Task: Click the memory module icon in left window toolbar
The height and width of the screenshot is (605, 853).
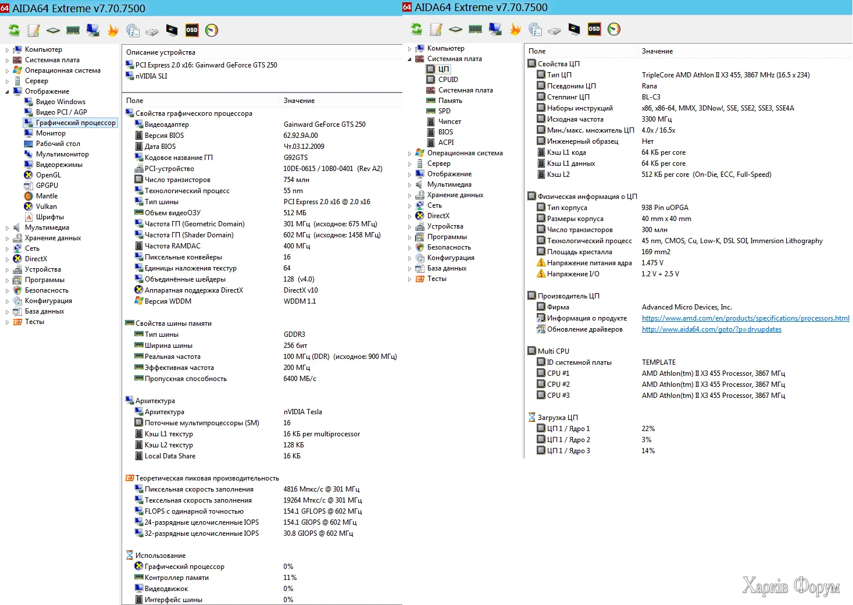Action: pos(73,30)
